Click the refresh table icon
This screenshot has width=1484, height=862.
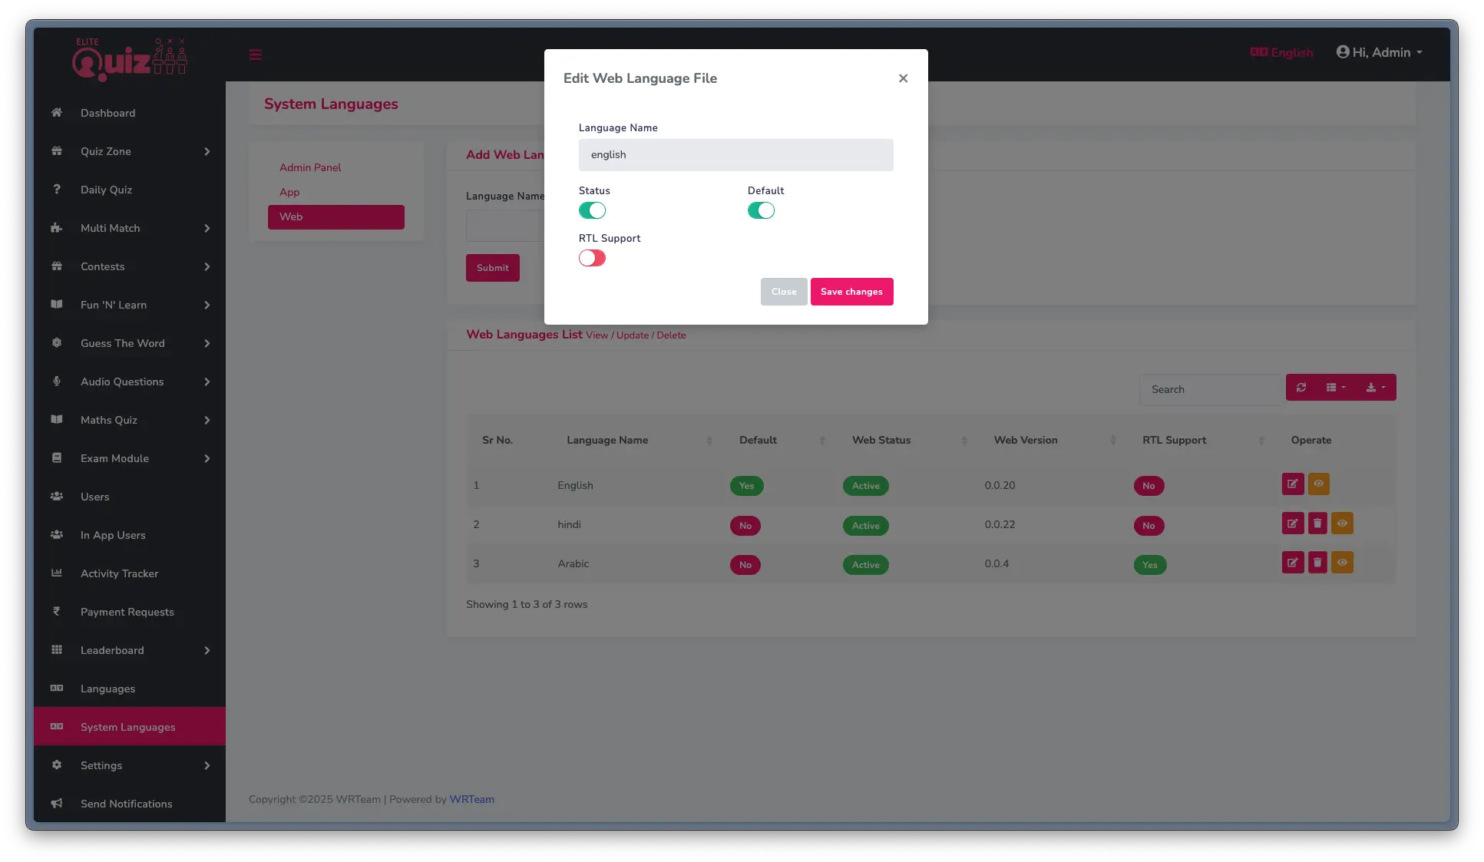pyautogui.click(x=1301, y=388)
